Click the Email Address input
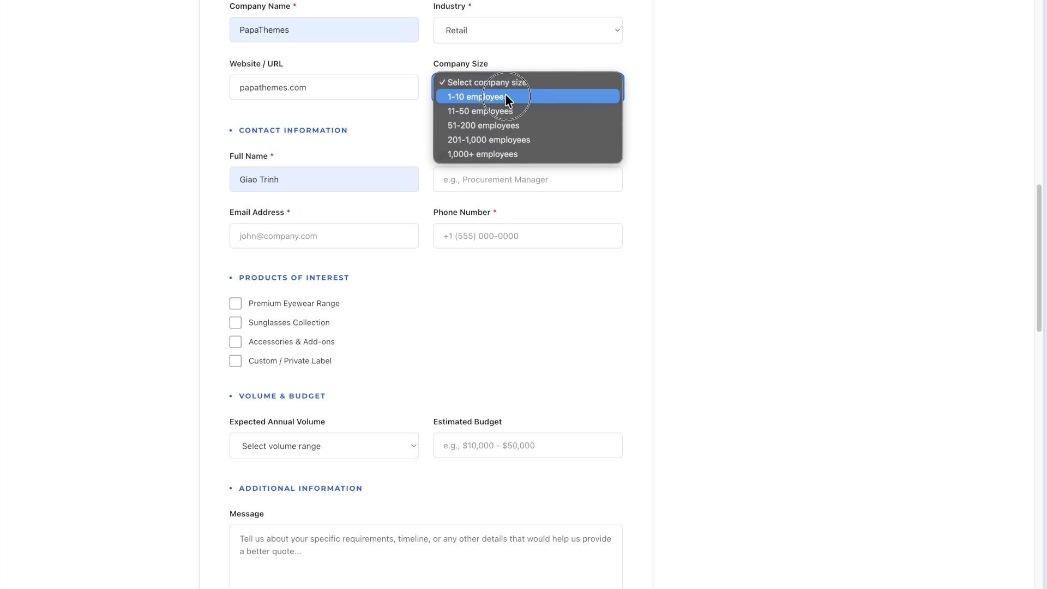This screenshot has height=589, width=1047. pos(324,236)
